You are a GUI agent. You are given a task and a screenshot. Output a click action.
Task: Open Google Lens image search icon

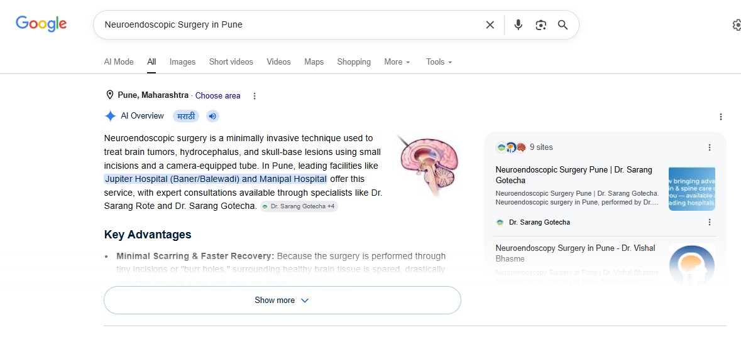click(x=541, y=25)
